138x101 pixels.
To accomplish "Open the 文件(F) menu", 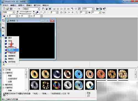I will click(x=5, y=5).
